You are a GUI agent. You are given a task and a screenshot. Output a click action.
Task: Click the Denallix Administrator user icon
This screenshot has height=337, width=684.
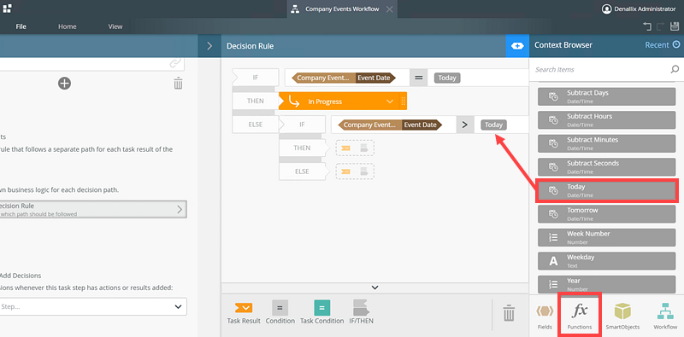point(607,9)
